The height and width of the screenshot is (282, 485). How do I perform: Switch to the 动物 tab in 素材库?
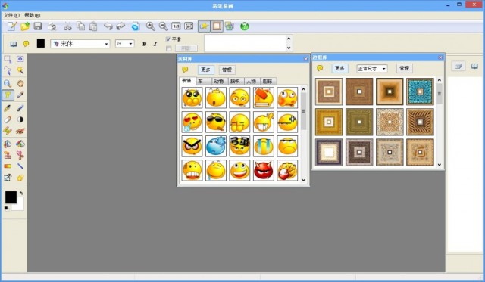[219, 81]
